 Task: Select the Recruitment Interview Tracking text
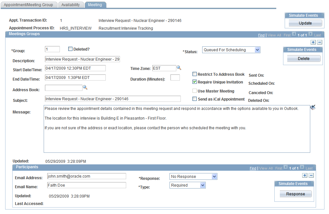tap(126, 28)
